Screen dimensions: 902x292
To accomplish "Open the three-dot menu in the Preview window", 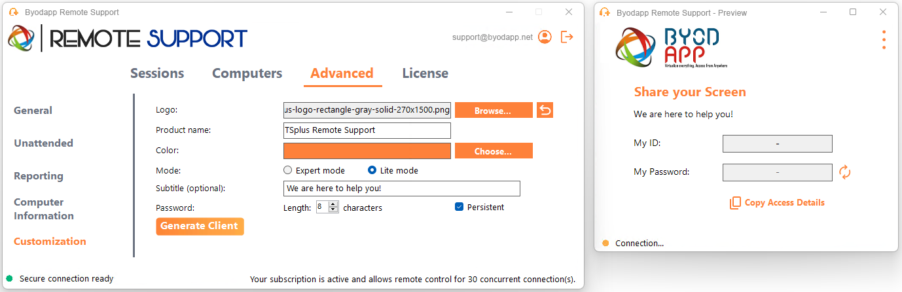I will tap(884, 39).
